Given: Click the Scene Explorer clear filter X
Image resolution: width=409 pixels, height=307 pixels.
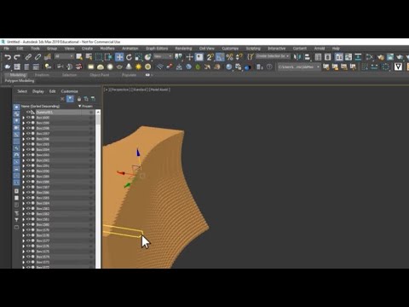Looking at the screenshot, I should (62, 99).
